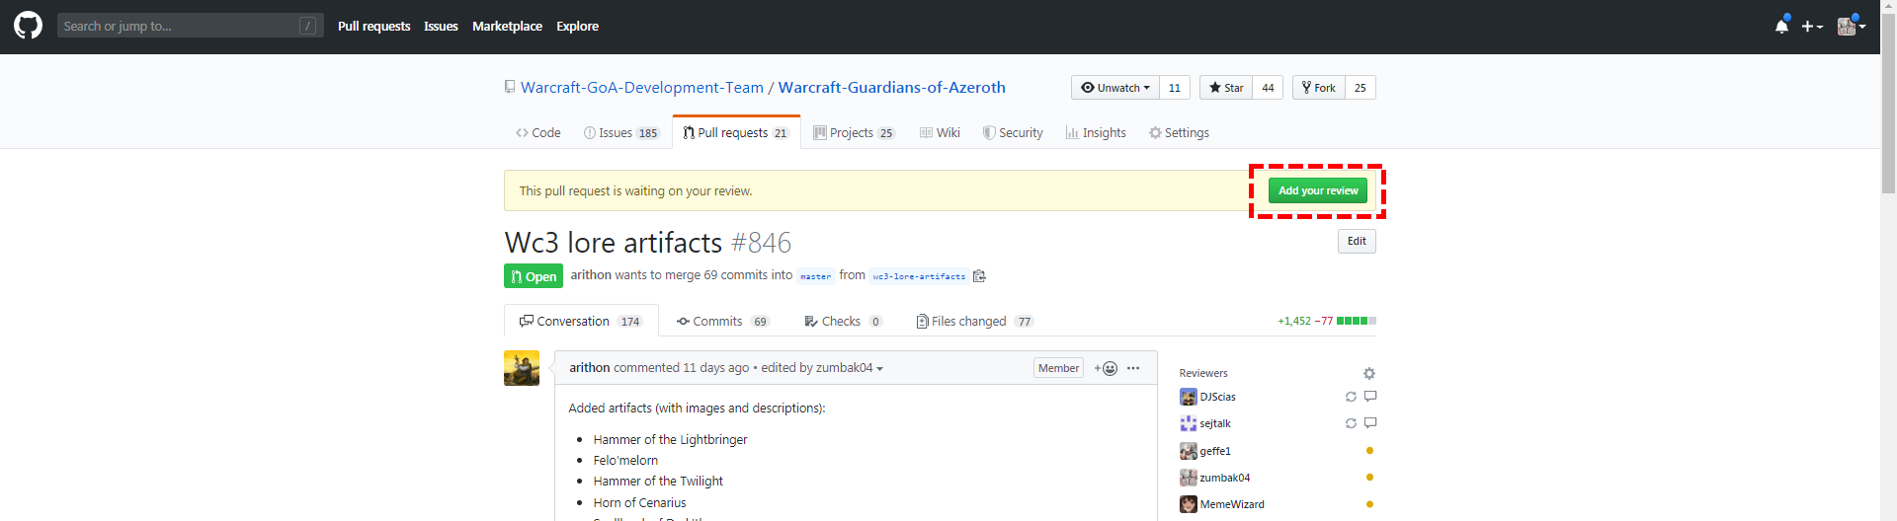1897x521 pixels.
Task: Select "Hammer of the Lightbringer" list text
Action: click(x=670, y=440)
